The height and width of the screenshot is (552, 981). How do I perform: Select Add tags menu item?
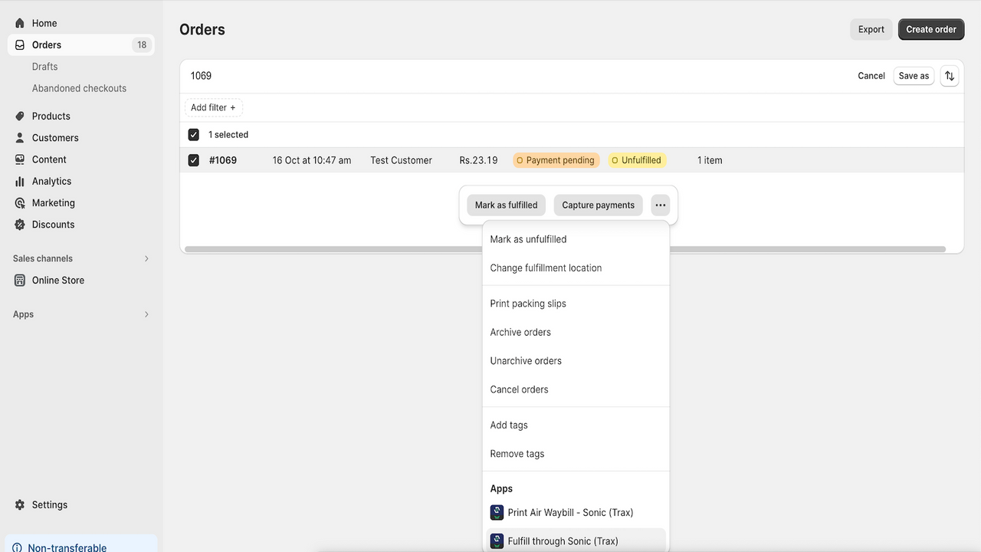(576, 426)
